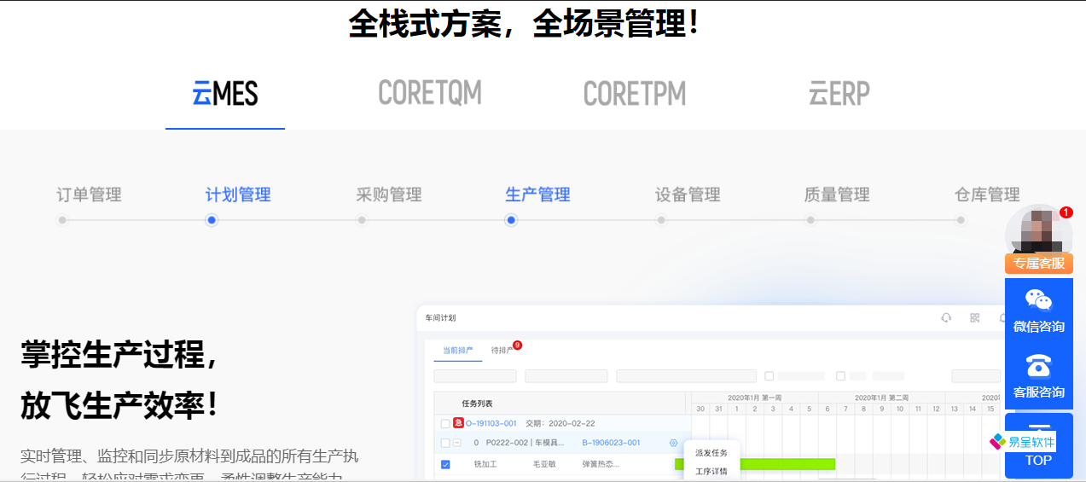
Task: Choose 派发任务 from the popup menu
Action: (711, 453)
